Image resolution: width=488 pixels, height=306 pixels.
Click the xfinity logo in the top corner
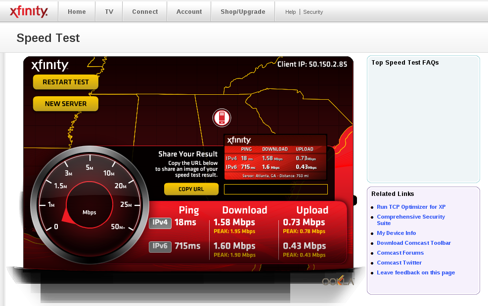pos(28,11)
